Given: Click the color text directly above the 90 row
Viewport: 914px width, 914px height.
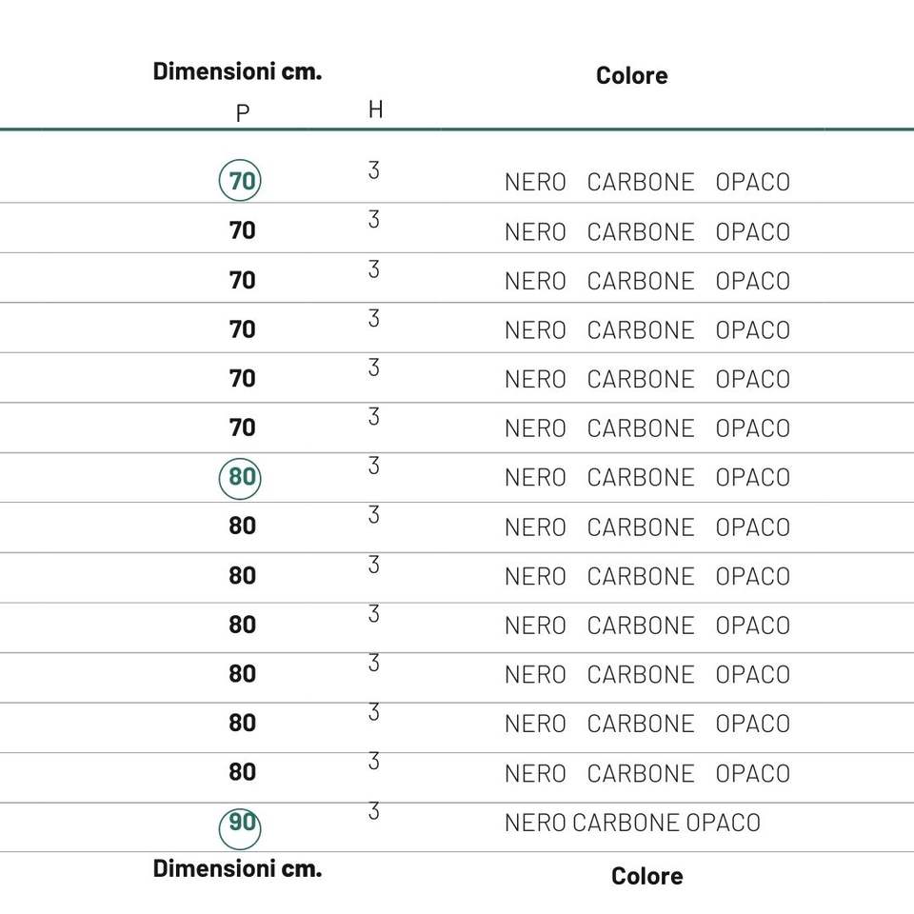Looking at the screenshot, I should 646,774.
